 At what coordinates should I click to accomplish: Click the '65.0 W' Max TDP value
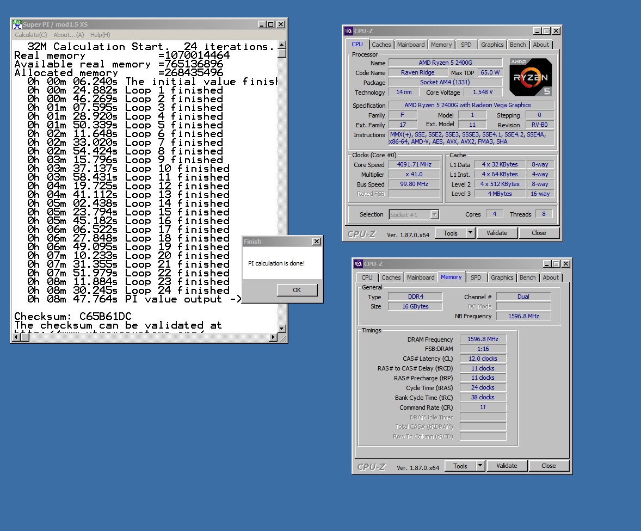point(490,72)
